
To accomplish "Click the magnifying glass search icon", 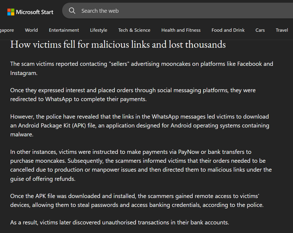I will pyautogui.click(x=72, y=11).
